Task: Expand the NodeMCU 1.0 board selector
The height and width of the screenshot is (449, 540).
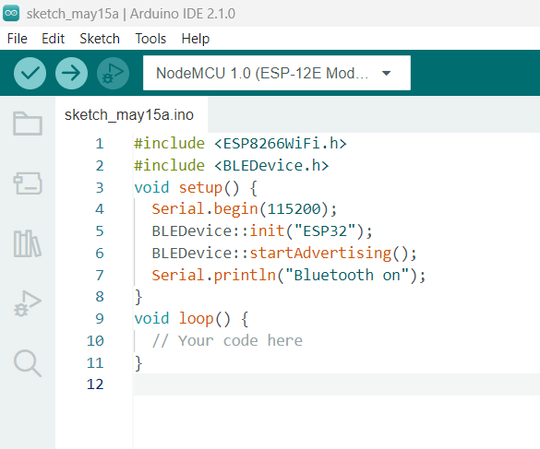Action: click(x=277, y=73)
